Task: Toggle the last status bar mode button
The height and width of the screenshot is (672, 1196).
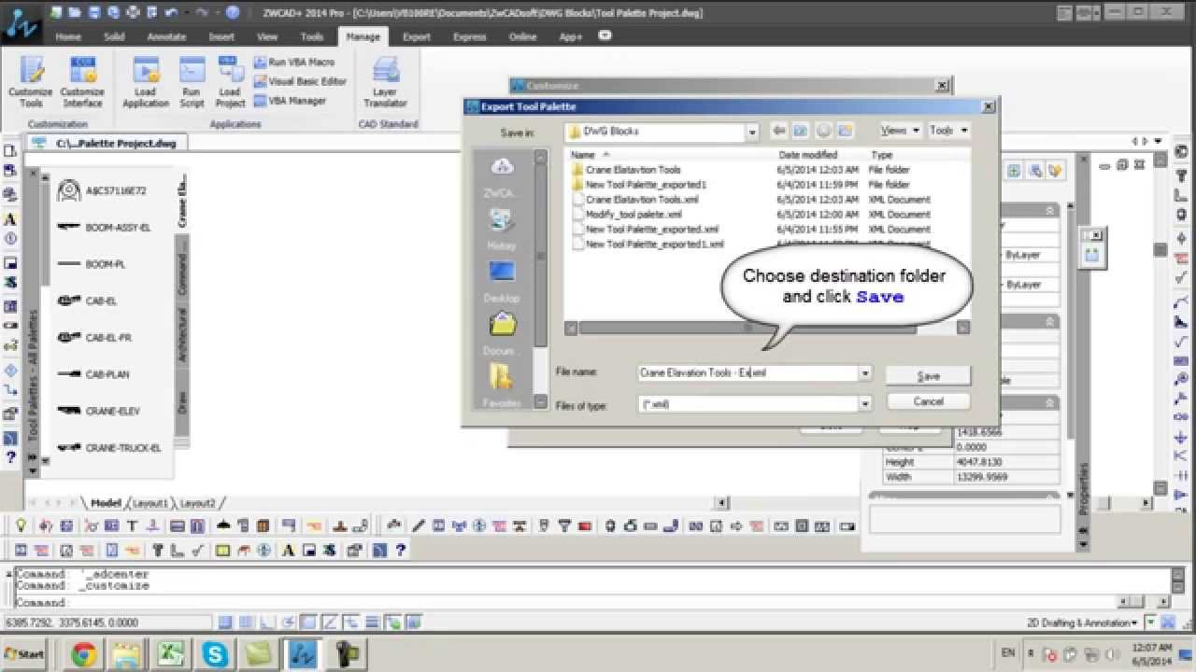Action: coord(412,622)
